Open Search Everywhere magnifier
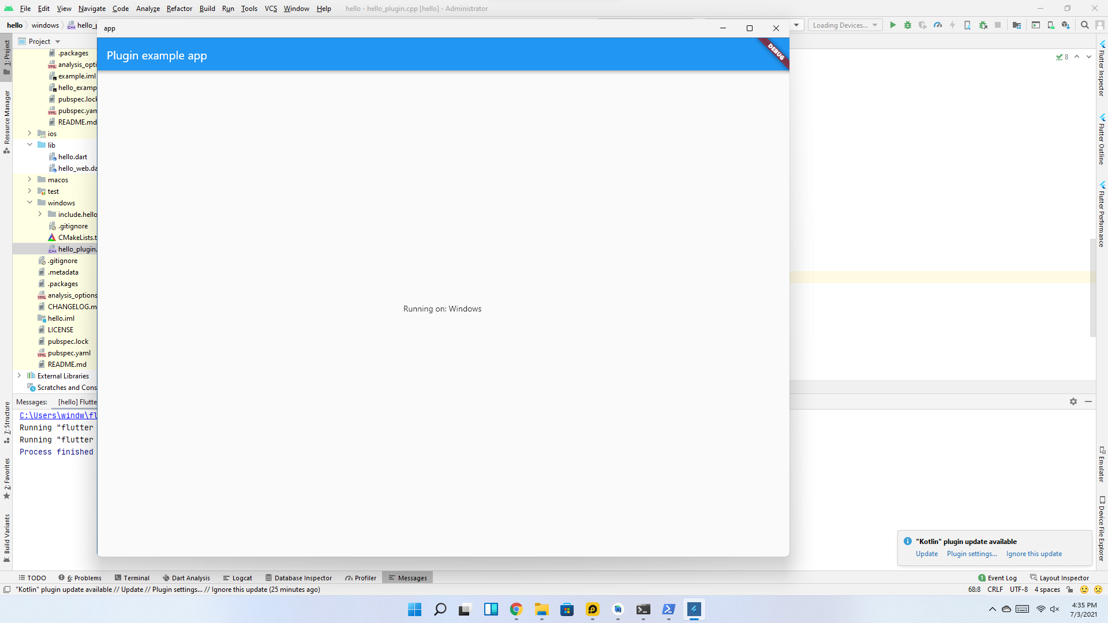1108x623 pixels. pos(1085,25)
